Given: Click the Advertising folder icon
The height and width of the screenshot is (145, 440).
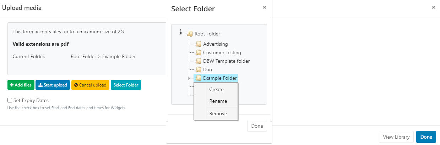Looking at the screenshot, I should 199,44.
